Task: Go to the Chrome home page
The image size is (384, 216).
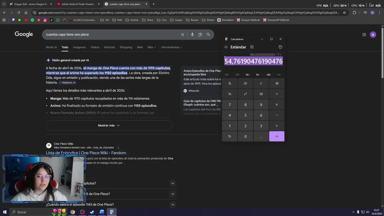Action: (x=26, y=13)
